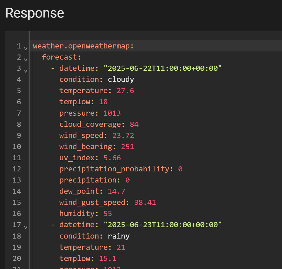Click line number 20 in the gutter
The width and height of the screenshot is (282, 269).
click(17, 258)
